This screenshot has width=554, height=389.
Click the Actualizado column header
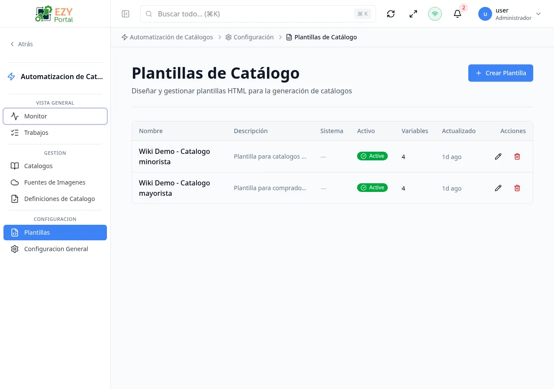click(x=459, y=131)
